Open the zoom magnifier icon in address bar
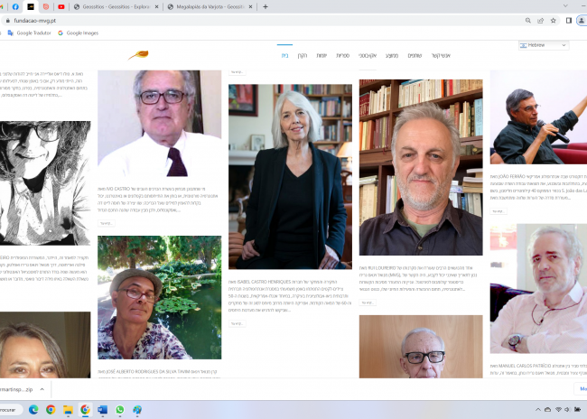This screenshot has width=587, height=419. tap(528, 21)
